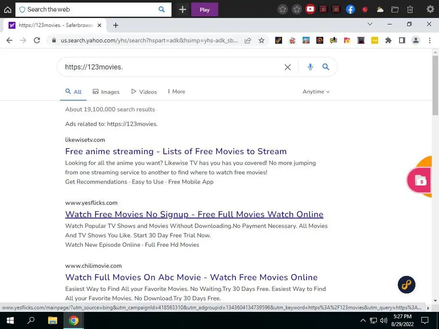Submit search with the blue magnifier button
The height and width of the screenshot is (329, 439).
pos(326,67)
